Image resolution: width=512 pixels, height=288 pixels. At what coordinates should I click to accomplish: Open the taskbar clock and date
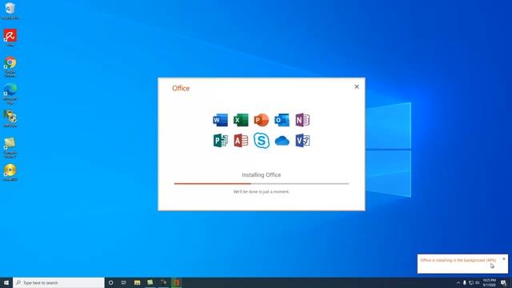pos(489,282)
